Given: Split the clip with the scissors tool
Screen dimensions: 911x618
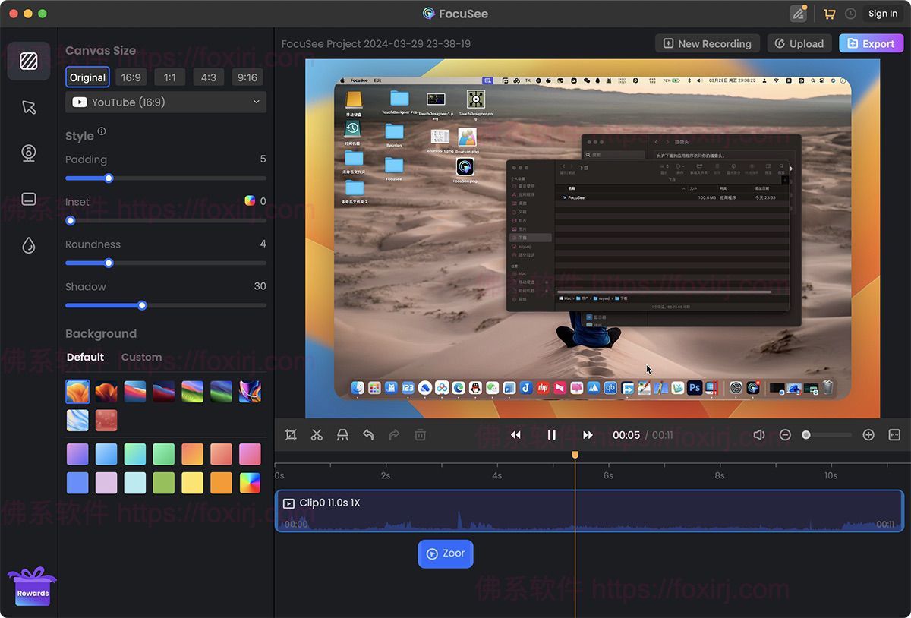Looking at the screenshot, I should tap(317, 434).
